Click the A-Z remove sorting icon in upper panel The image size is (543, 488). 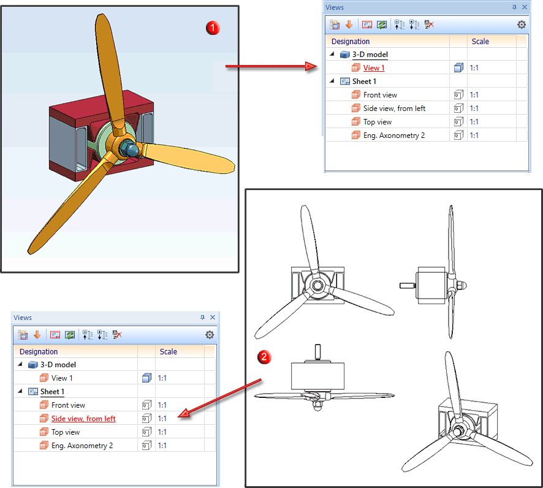pyautogui.click(x=429, y=25)
